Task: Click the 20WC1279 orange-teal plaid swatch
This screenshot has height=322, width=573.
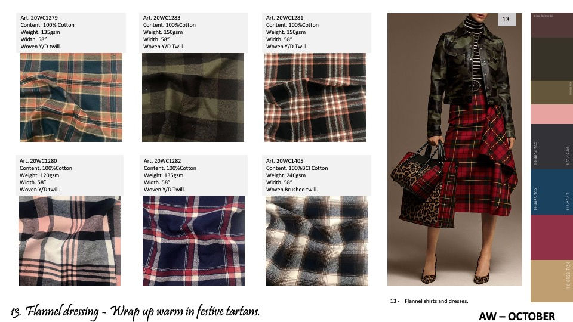Action: click(71, 97)
